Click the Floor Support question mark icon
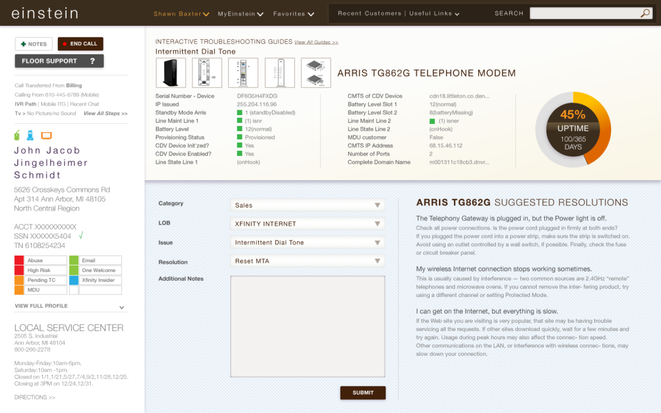Image resolution: width=661 pixels, height=413 pixels. pos(93,61)
